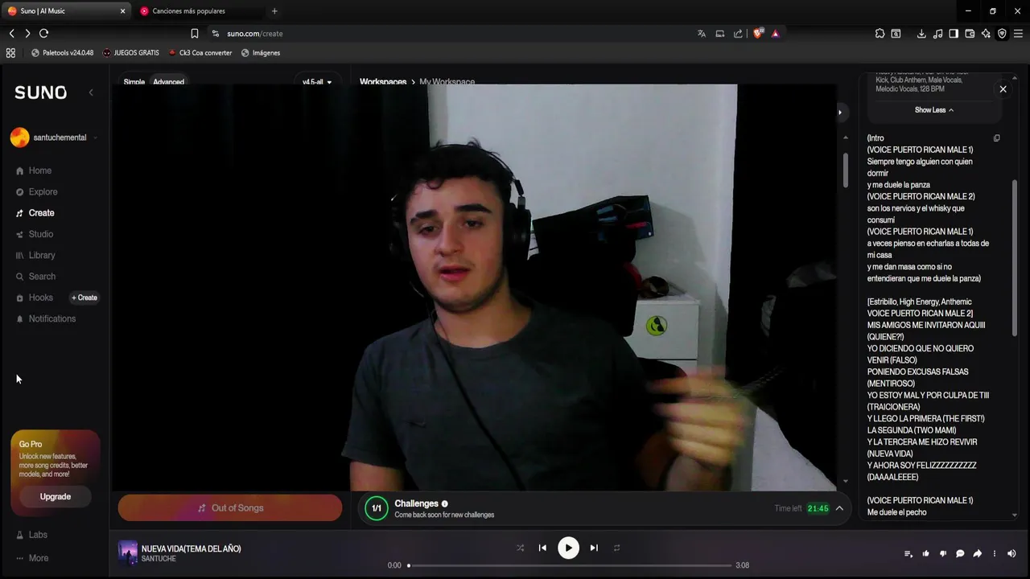Click the play button in the player bar
Viewport: 1030px width, 579px height.
pos(568,548)
